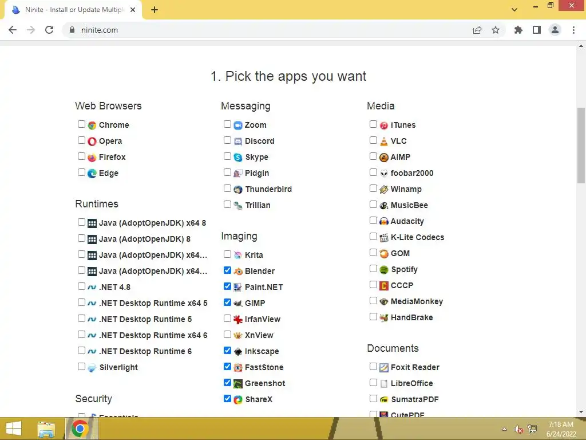Click the AIMP app icon

[384, 158]
